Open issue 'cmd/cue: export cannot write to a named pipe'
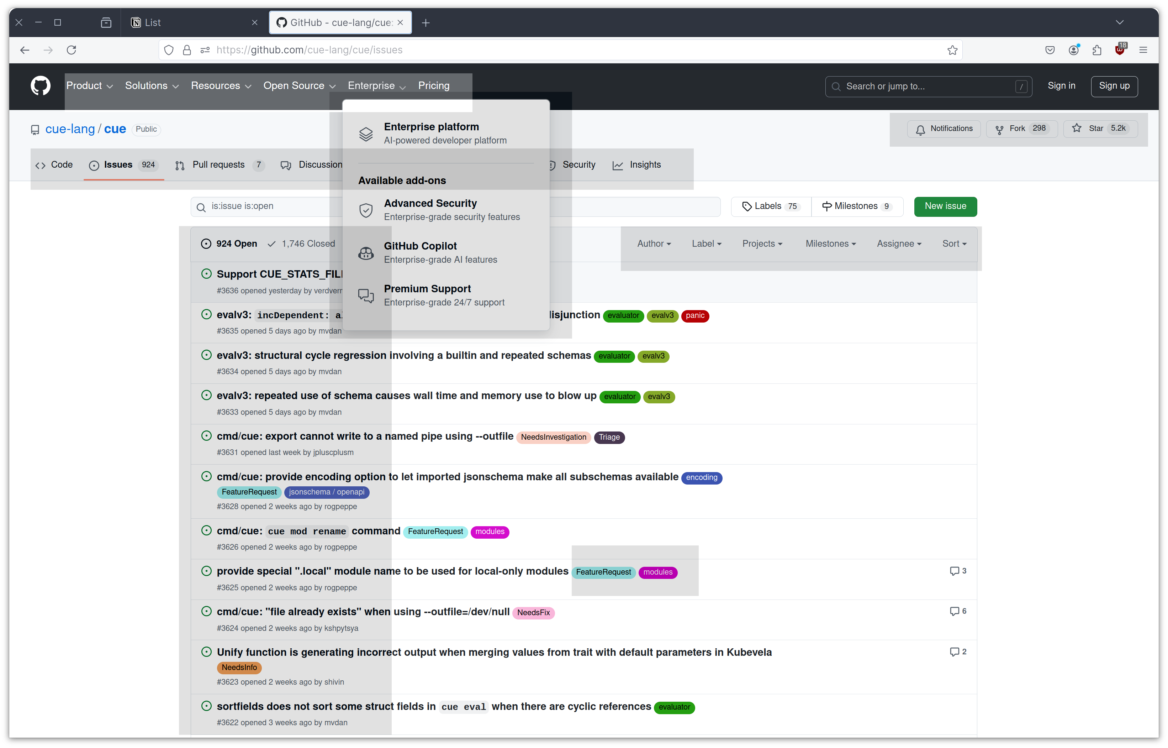 (x=364, y=436)
